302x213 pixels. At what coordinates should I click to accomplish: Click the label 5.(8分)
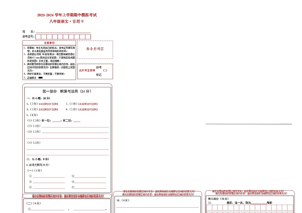tap(32, 115)
